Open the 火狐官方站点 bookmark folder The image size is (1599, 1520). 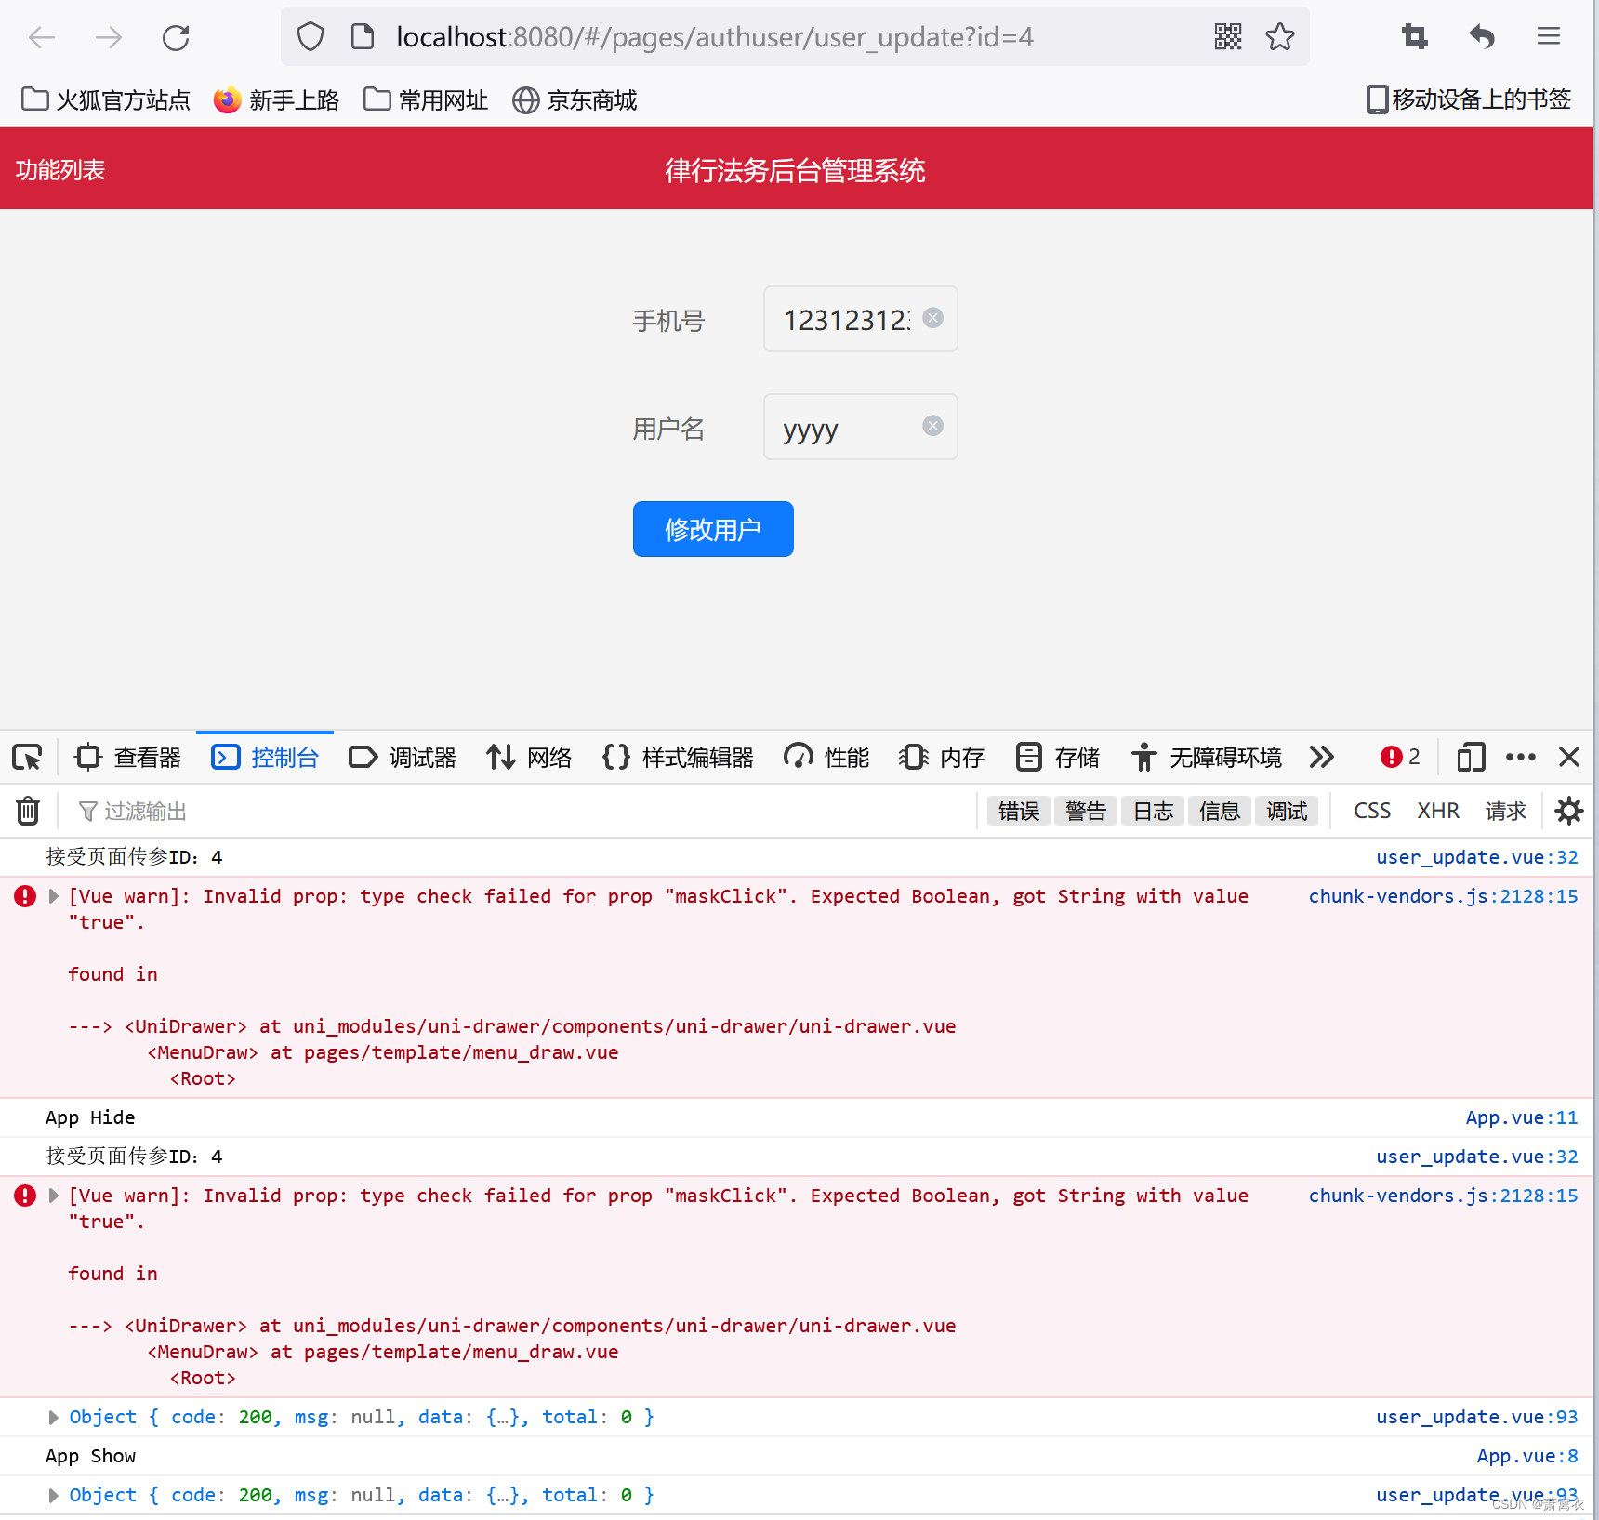pyautogui.click(x=105, y=99)
